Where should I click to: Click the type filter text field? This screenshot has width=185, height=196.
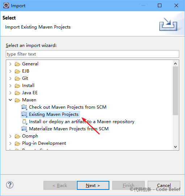point(92,54)
